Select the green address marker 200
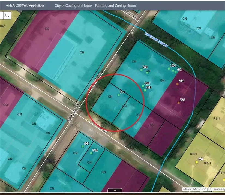Viewport: 225px width, 195px height. (x=142, y=70)
